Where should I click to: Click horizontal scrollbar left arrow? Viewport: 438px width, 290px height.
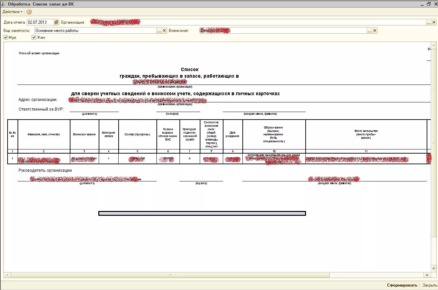[x=7, y=275]
